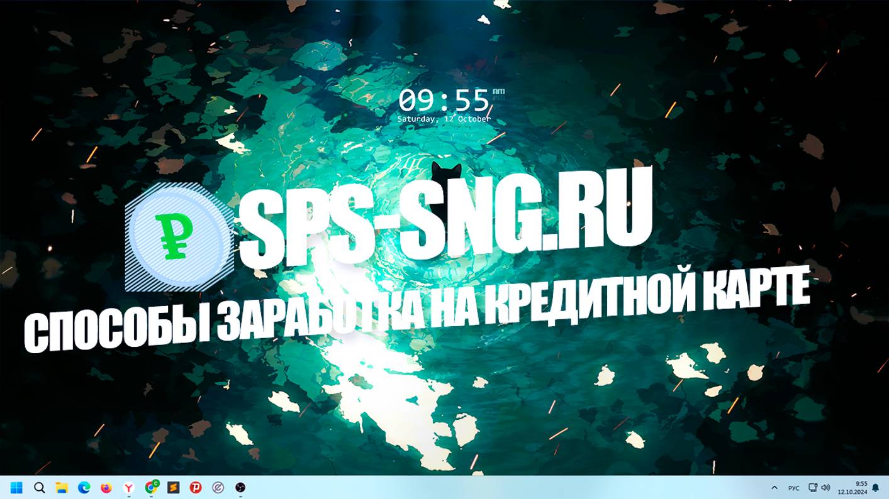Viewport: 889px width, 499px height.
Task: Open Sublime Text from taskbar
Action: pyautogui.click(x=174, y=487)
